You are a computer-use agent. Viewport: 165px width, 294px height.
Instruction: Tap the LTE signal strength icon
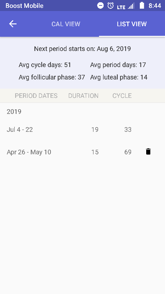click(x=126, y=6)
